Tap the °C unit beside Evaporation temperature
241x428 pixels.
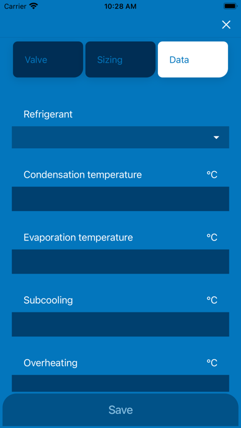click(211, 237)
